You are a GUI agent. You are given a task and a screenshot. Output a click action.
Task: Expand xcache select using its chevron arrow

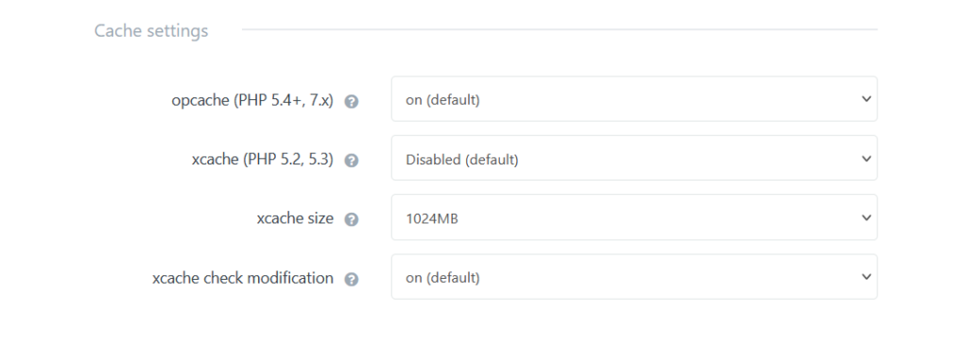[866, 158]
